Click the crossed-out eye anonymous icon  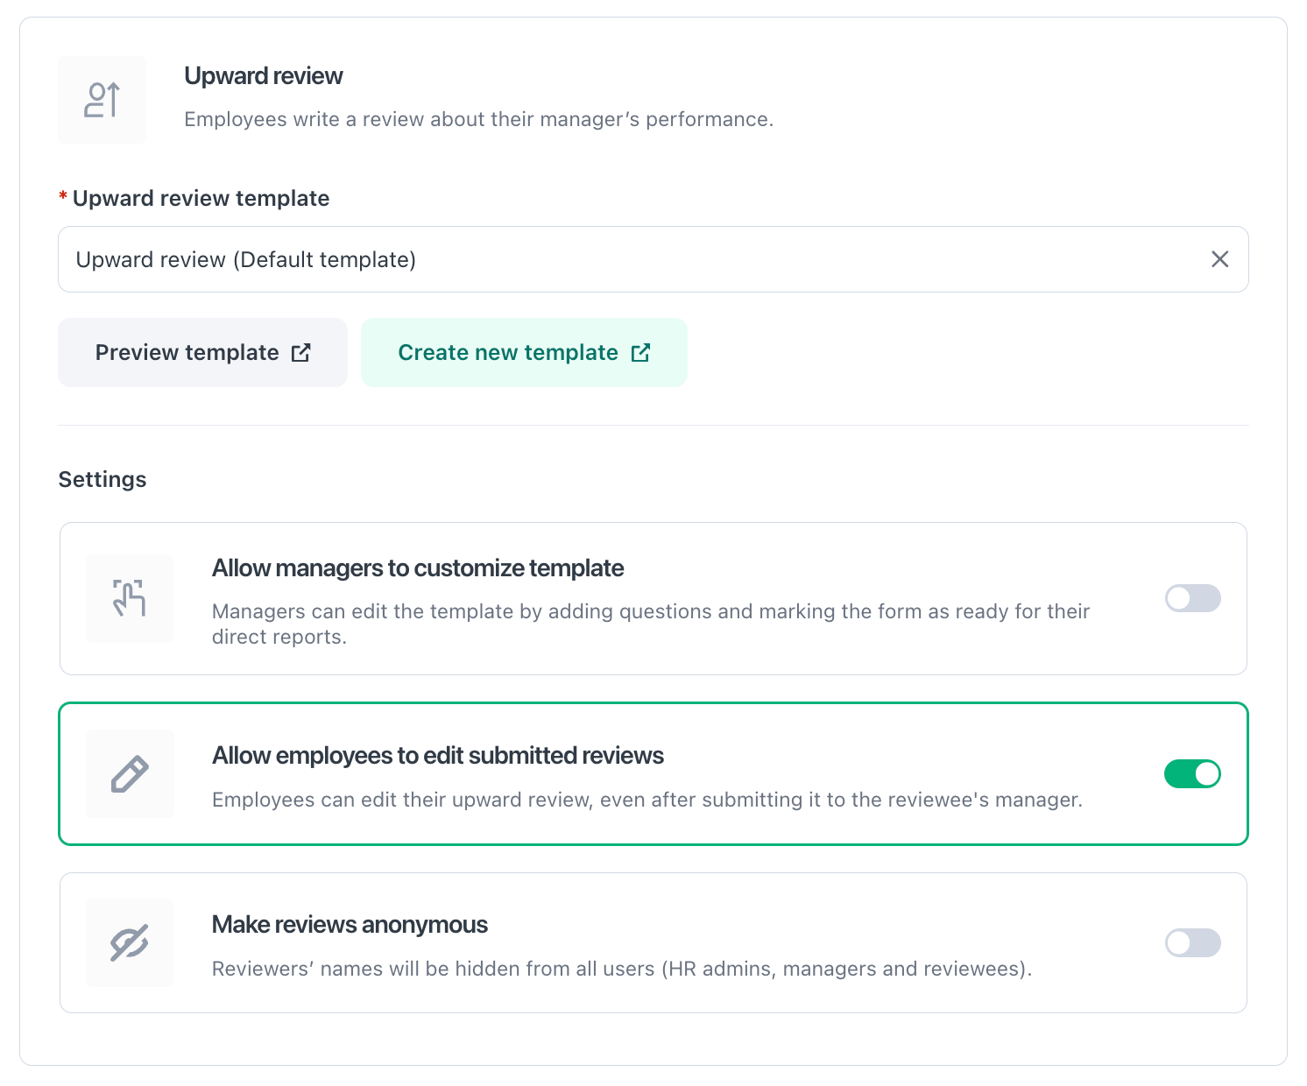[x=130, y=943]
